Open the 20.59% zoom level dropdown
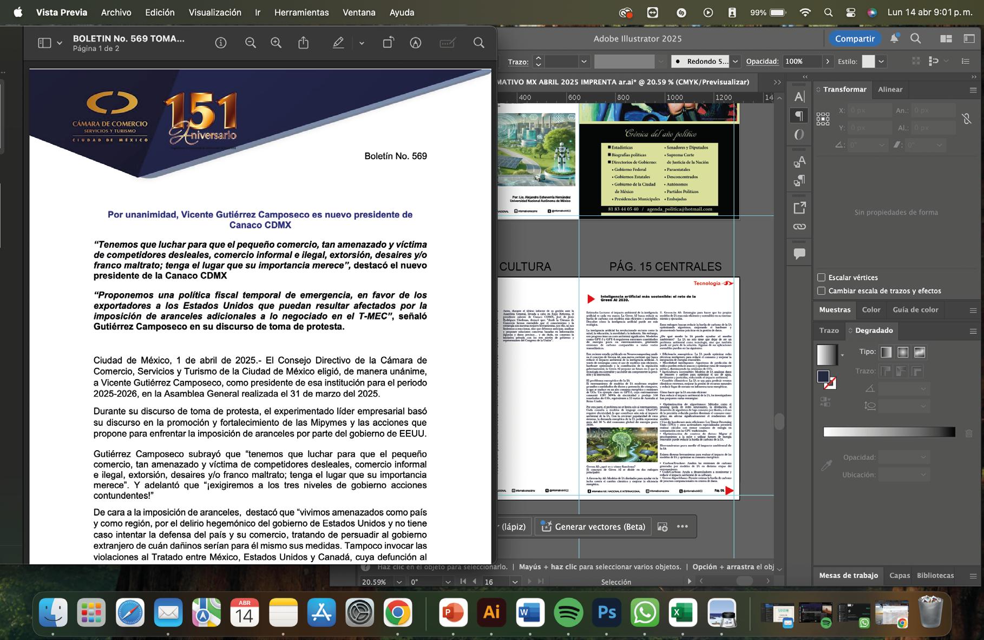 (x=399, y=582)
